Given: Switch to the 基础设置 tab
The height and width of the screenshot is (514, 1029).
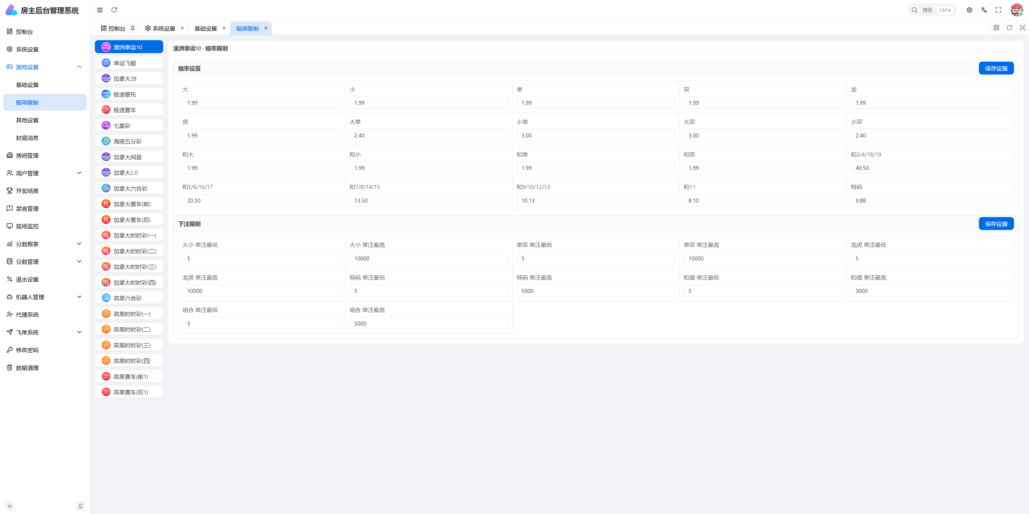Looking at the screenshot, I should tap(206, 28).
